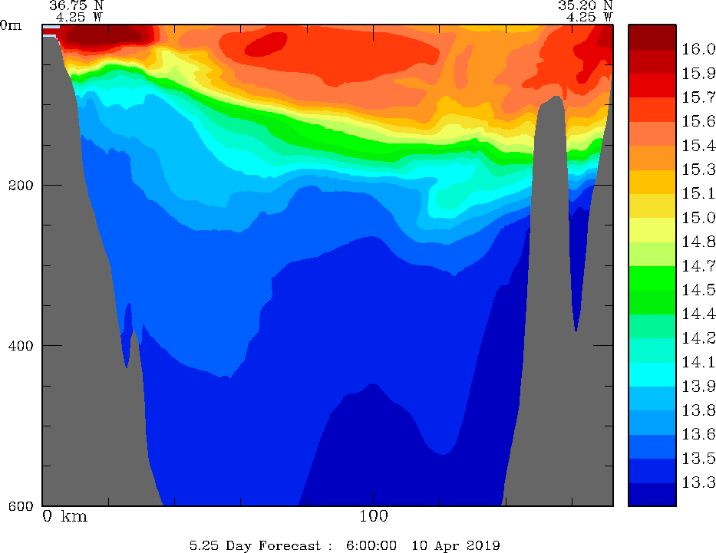Viewport: 716px width, 553px height.
Task: Click the "15.9" colorbar value
Action: pyautogui.click(x=698, y=74)
